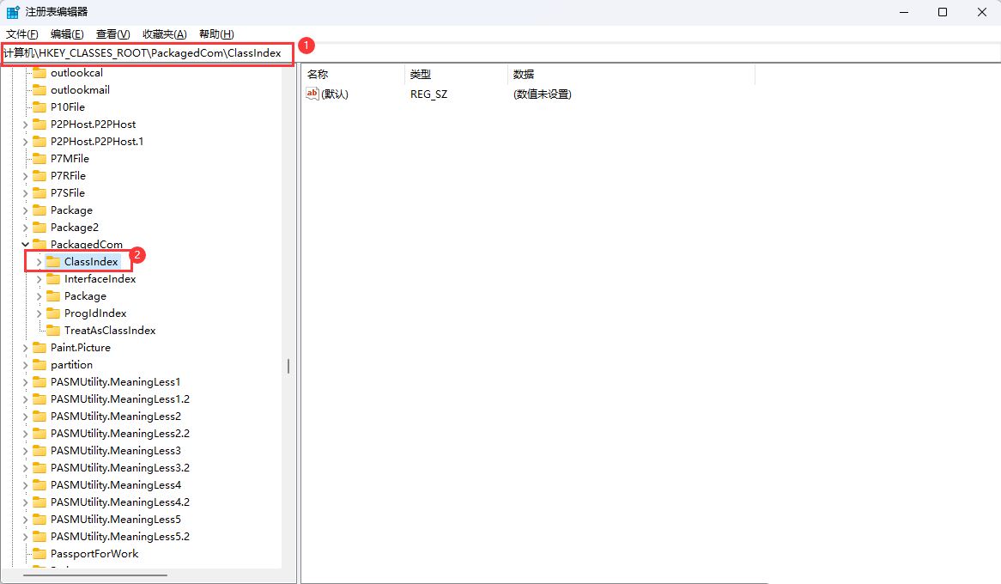1001x584 pixels.
Task: Expand the P2PHost.P2PHost key
Action: pyautogui.click(x=24, y=124)
